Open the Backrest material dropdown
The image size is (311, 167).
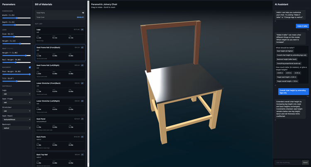[16, 128]
